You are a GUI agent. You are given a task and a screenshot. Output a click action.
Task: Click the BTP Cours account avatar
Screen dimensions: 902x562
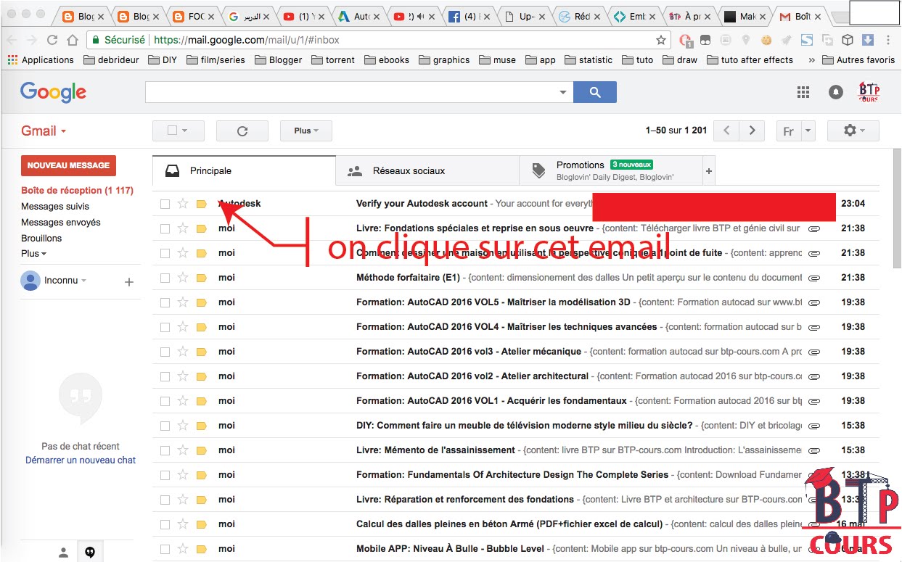click(869, 92)
